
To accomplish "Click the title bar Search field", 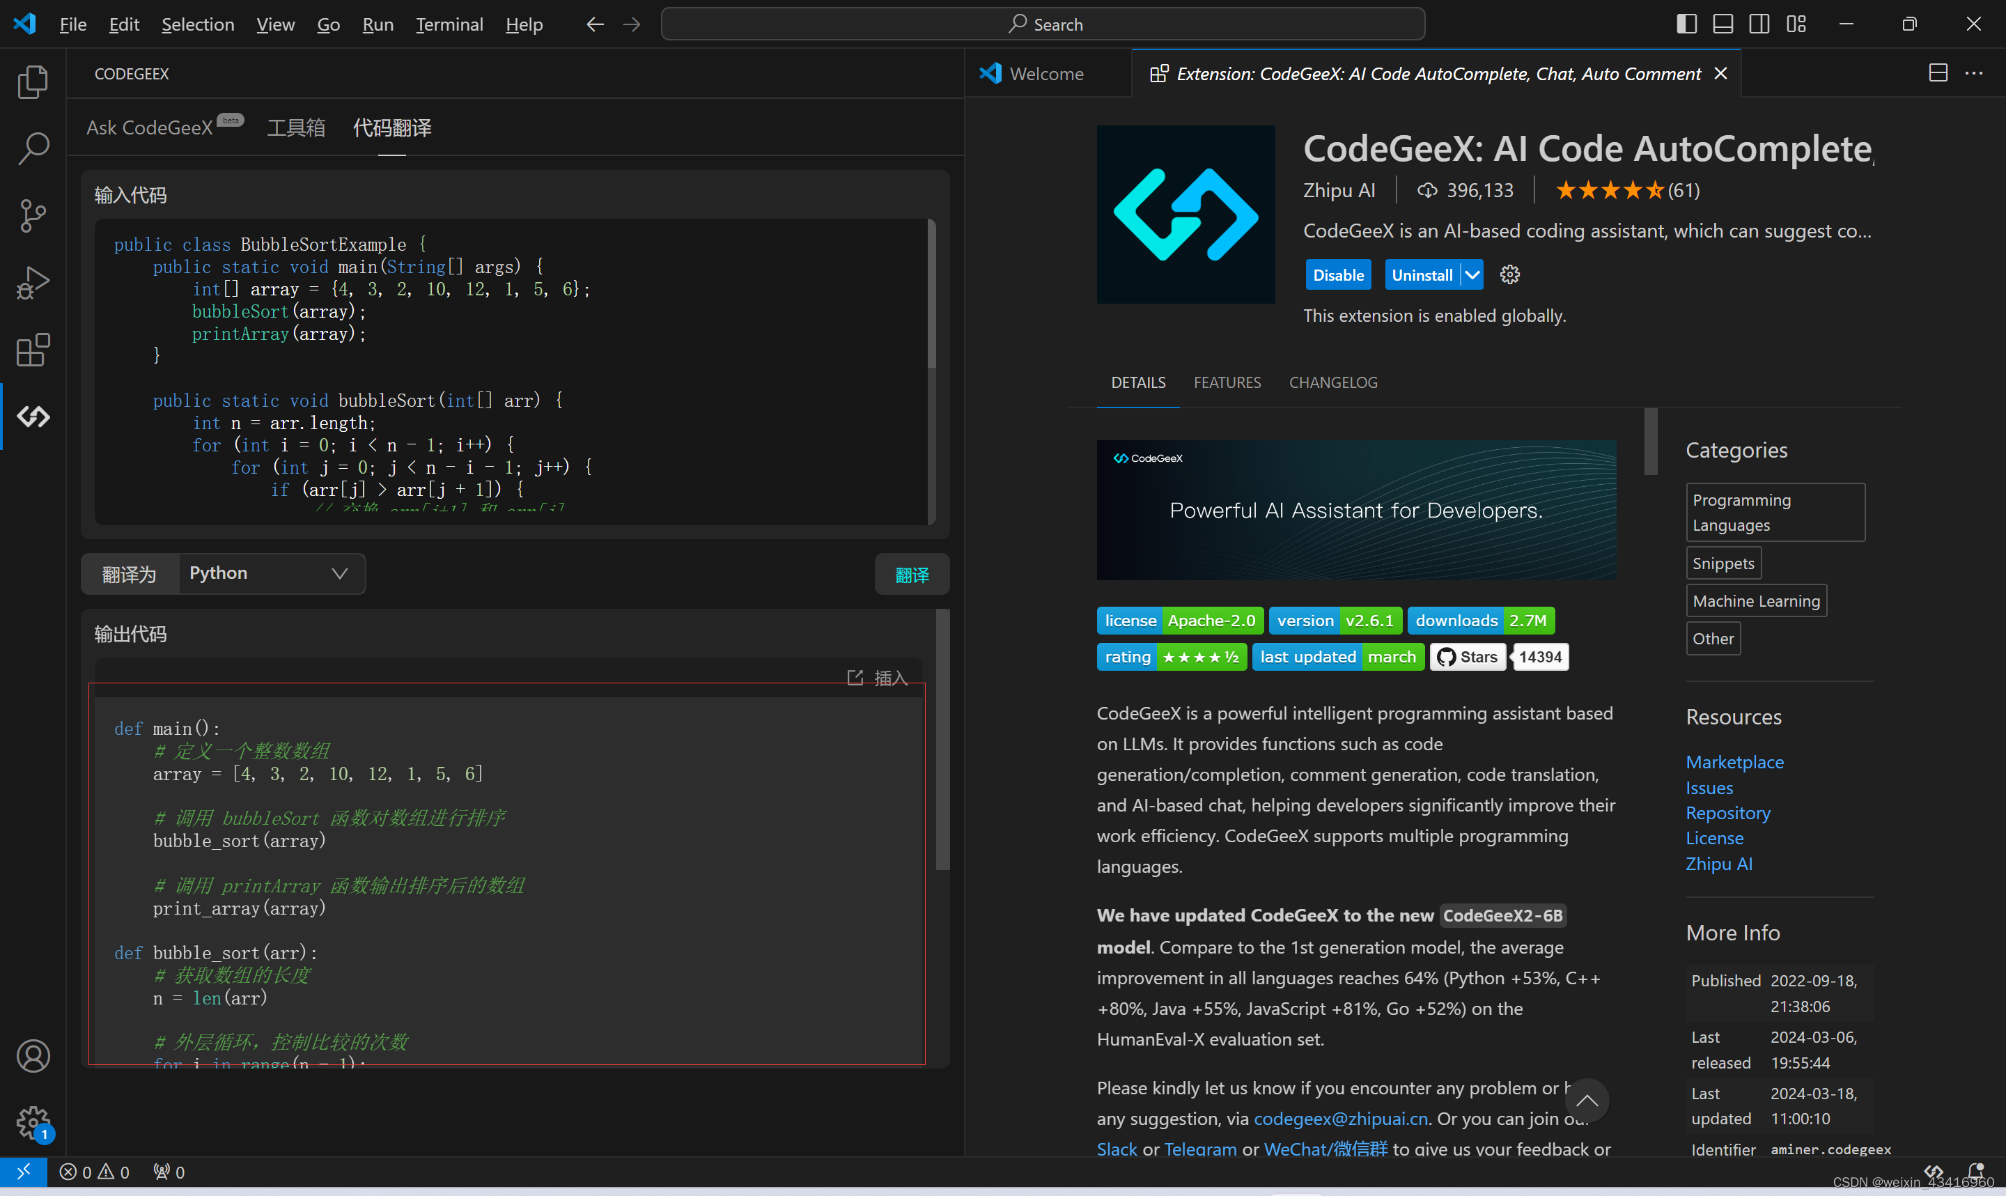I will tap(1043, 24).
